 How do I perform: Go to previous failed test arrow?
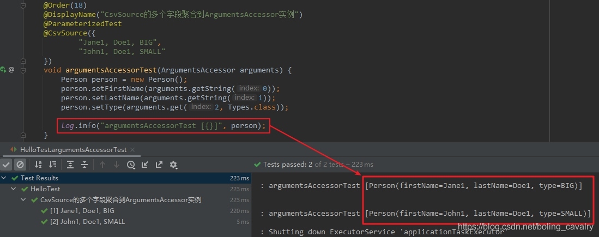(x=102, y=165)
